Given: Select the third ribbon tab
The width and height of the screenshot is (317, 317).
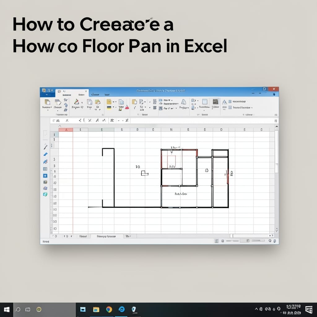Looking at the screenshot, I should click(95, 94).
